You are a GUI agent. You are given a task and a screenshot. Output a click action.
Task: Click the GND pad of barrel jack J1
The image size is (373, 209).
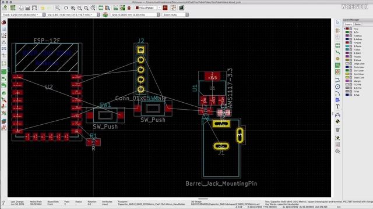(x=221, y=146)
